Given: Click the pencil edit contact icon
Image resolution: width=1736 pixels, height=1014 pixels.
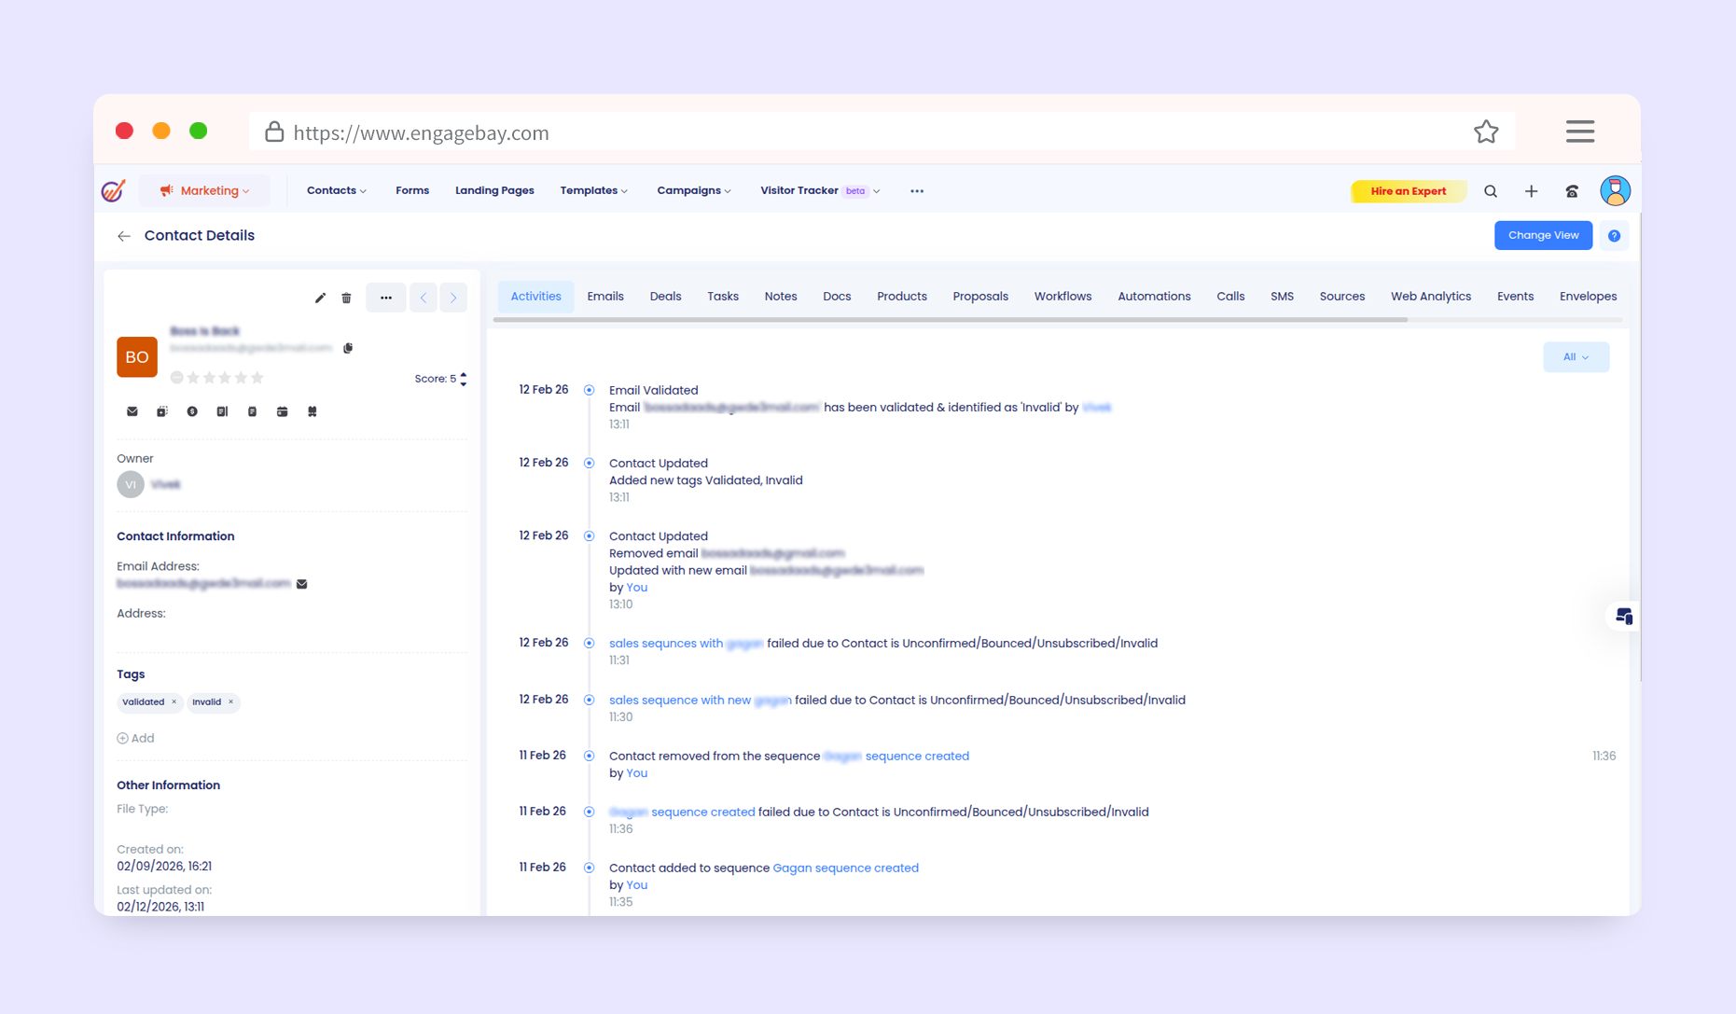Looking at the screenshot, I should pos(320,298).
